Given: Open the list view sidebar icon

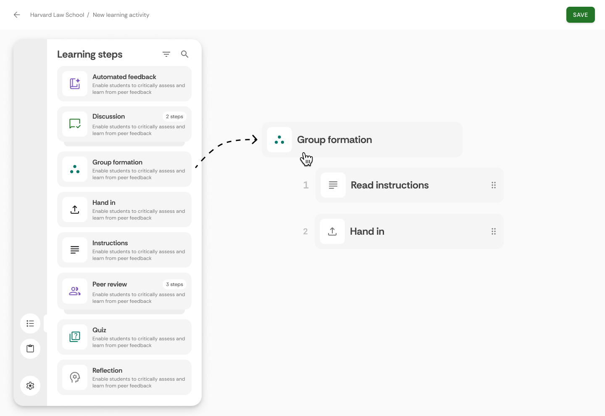Looking at the screenshot, I should click(x=30, y=323).
